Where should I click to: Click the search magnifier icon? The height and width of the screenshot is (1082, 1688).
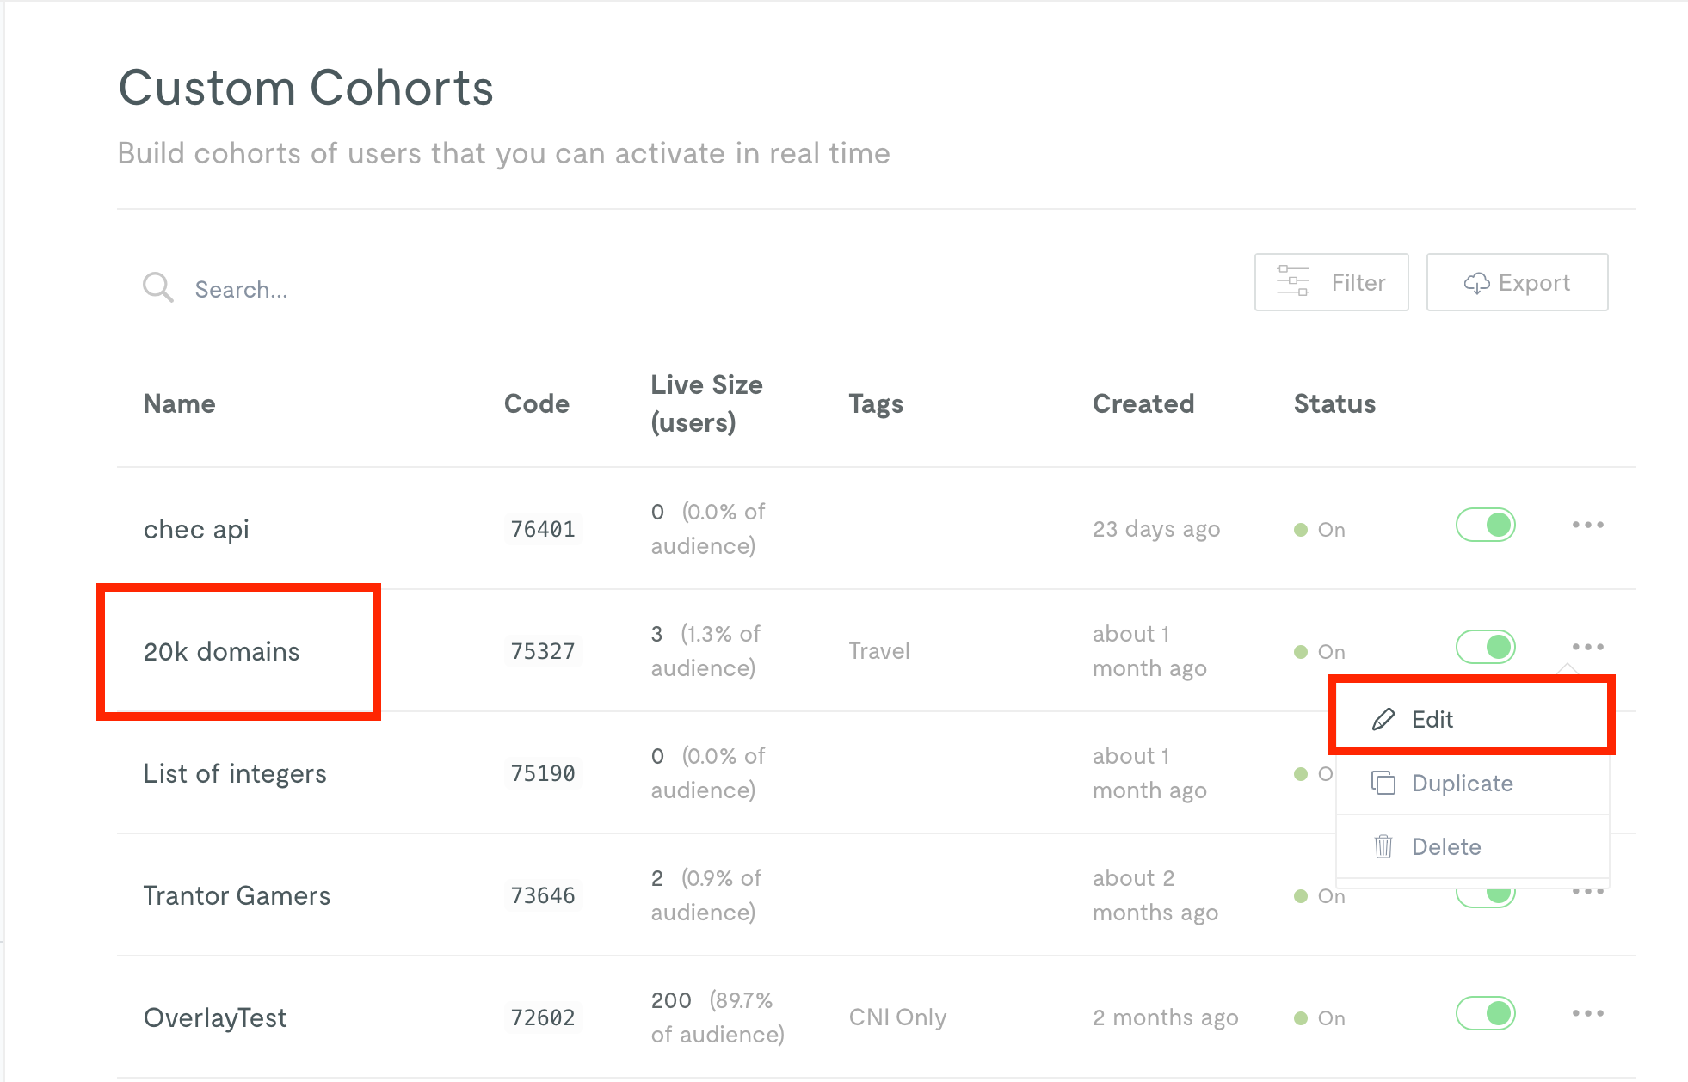(157, 287)
